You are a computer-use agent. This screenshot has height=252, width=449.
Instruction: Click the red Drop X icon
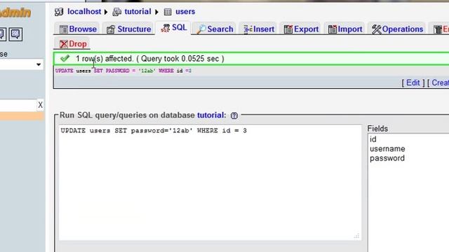(63, 44)
